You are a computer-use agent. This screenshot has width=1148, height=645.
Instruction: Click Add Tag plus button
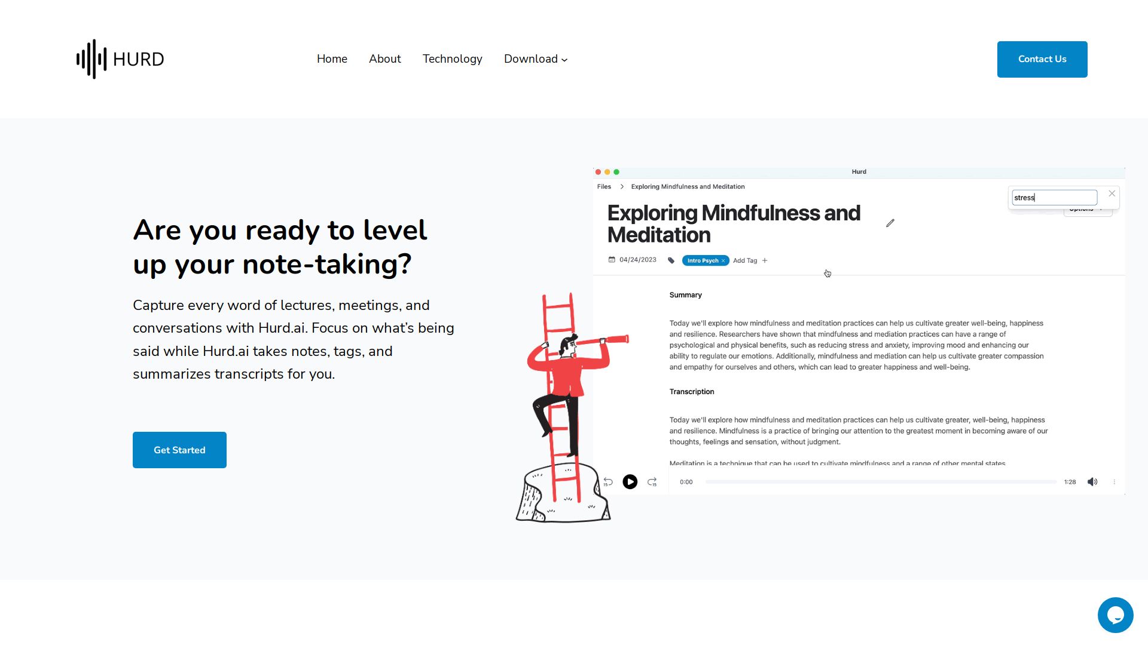pyautogui.click(x=765, y=260)
